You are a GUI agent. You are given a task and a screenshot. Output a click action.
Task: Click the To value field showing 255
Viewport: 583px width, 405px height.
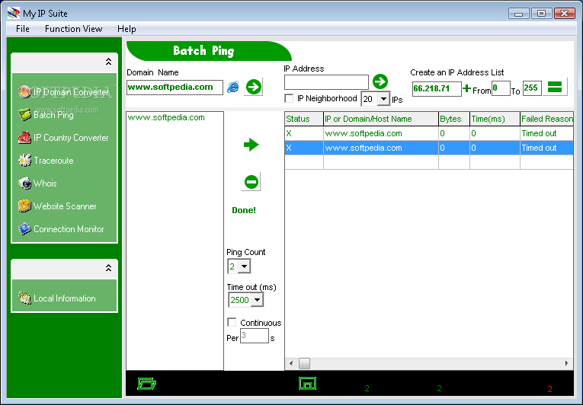click(532, 88)
